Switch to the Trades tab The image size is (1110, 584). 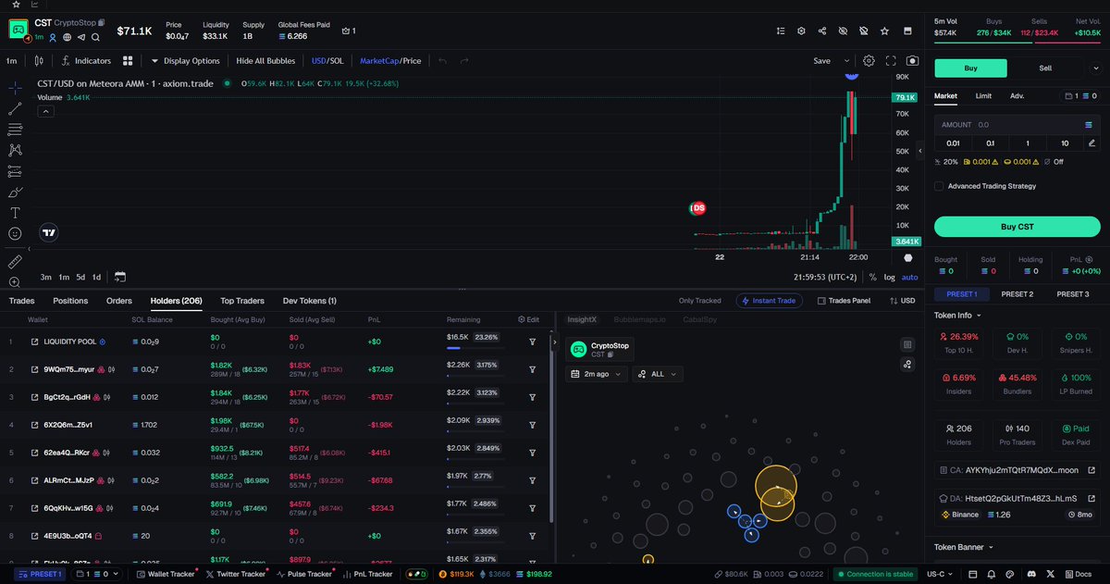click(x=21, y=301)
